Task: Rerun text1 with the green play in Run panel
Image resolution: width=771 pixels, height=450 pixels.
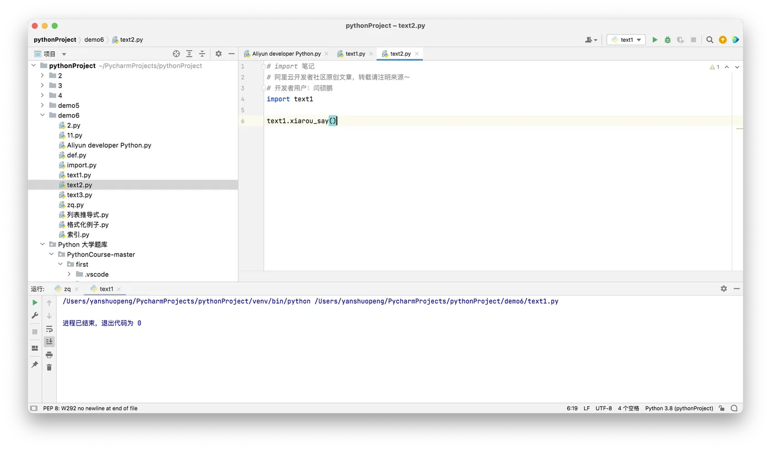Action: coord(35,302)
